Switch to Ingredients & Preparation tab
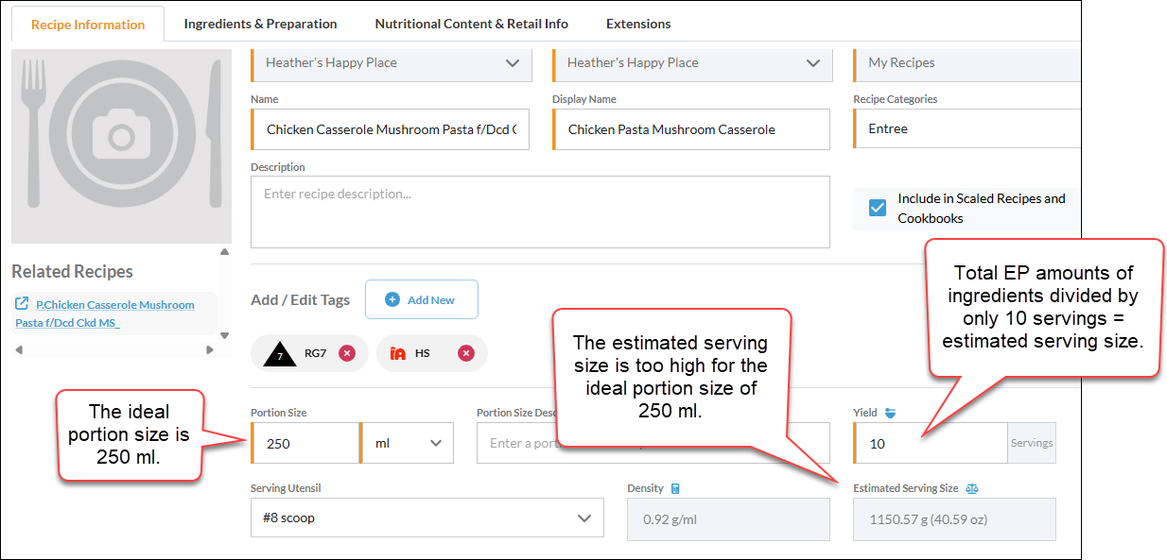This screenshot has width=1167, height=560. (260, 24)
